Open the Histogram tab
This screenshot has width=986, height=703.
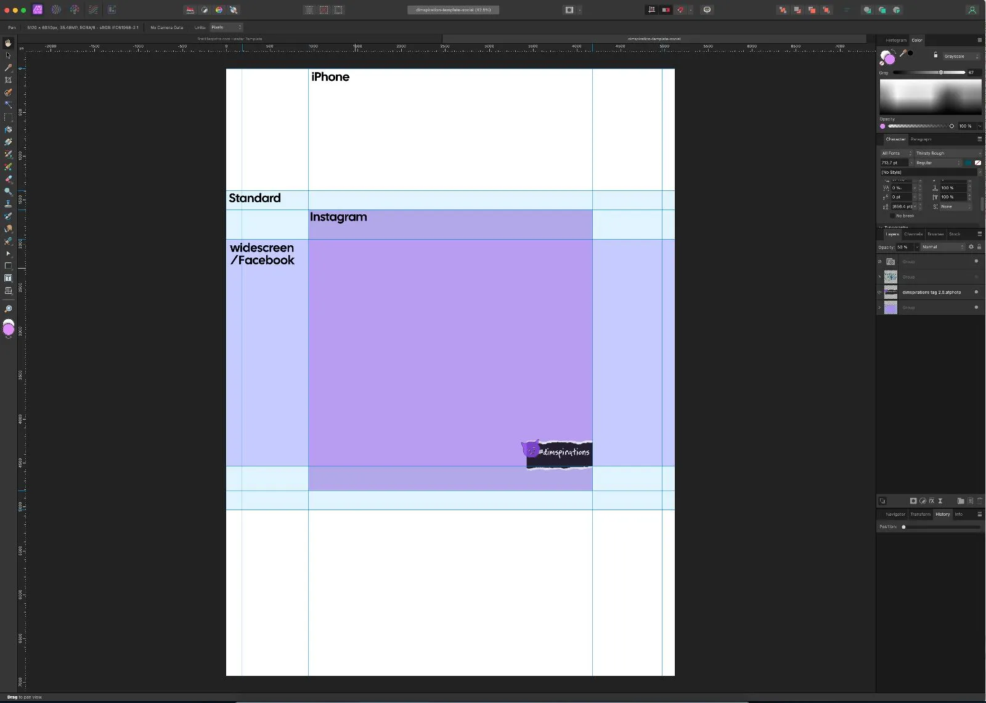[x=895, y=40]
